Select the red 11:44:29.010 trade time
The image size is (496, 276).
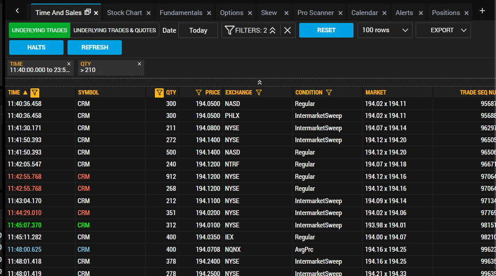pyautogui.click(x=24, y=213)
